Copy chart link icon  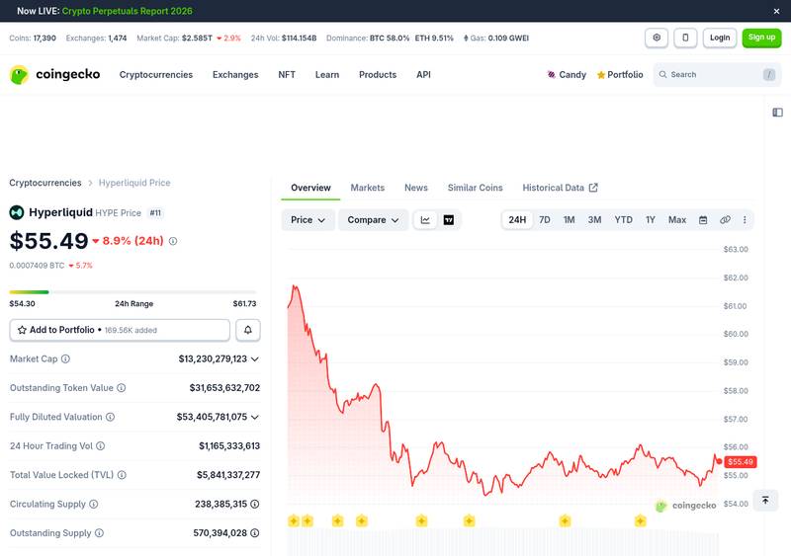click(725, 220)
